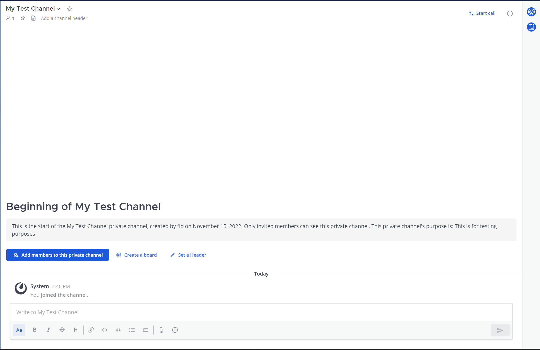This screenshot has height=350, width=540.
Task: Apply strikethrough formatting
Action: click(62, 330)
